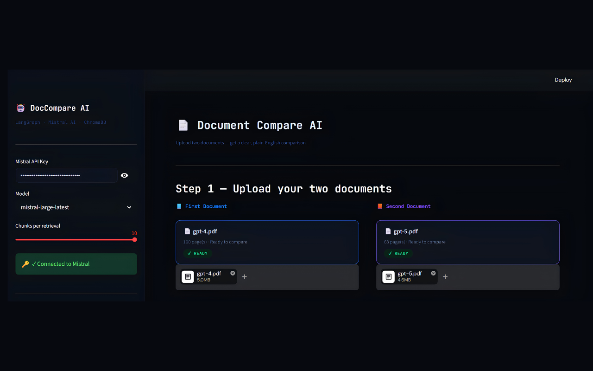Add another file next to gpt-4.pdf chip
Viewport: 593px width, 371px height.
[x=245, y=277]
